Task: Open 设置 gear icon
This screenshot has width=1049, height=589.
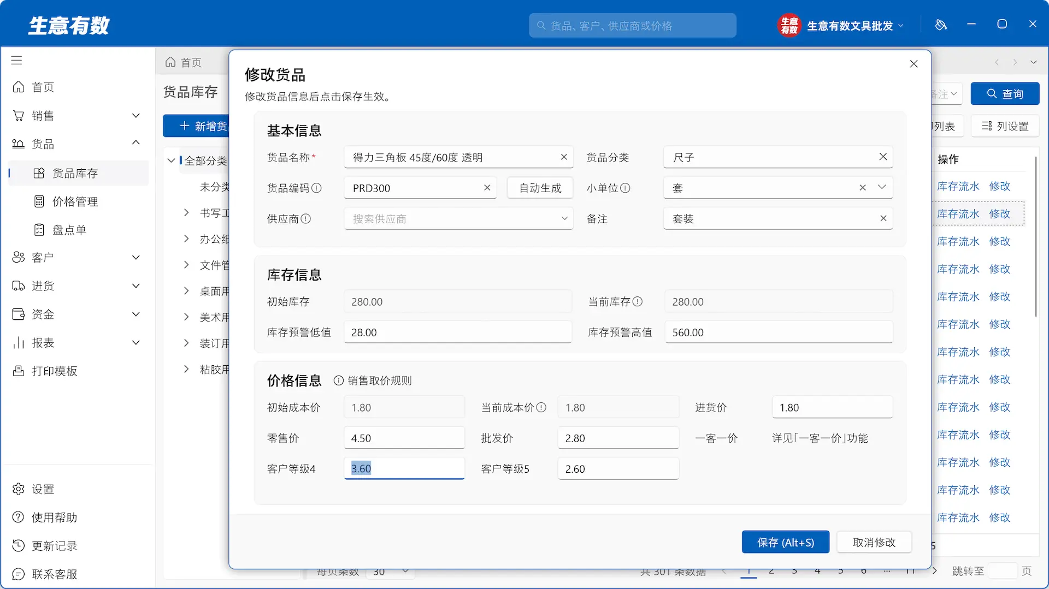Action: [x=18, y=489]
